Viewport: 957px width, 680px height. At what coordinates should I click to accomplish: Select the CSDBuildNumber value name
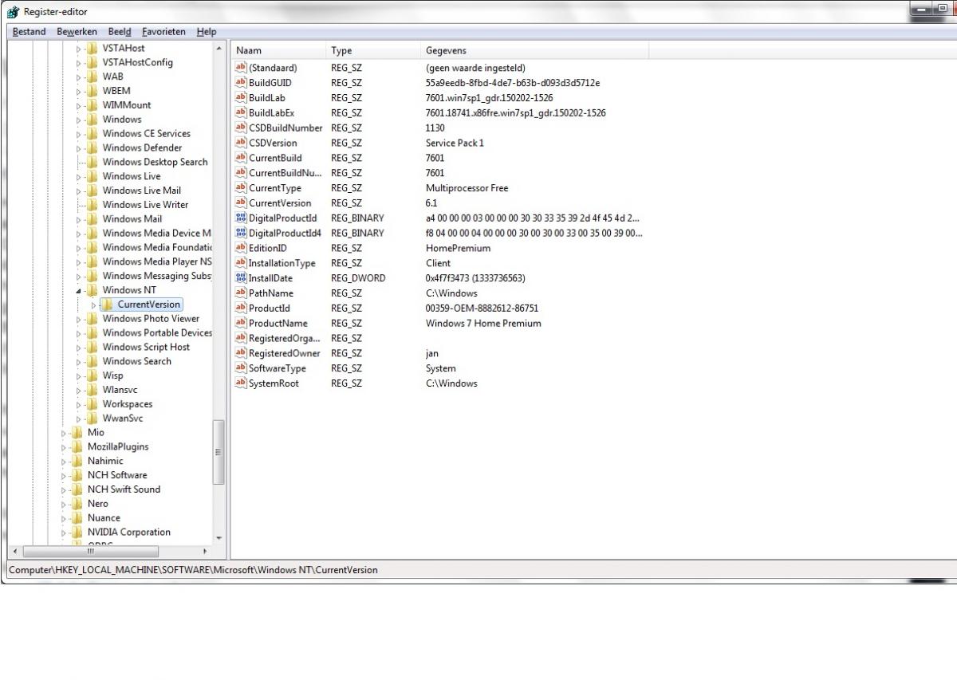coord(286,128)
